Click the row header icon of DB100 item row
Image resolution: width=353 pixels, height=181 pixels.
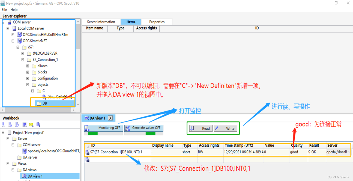87,152
